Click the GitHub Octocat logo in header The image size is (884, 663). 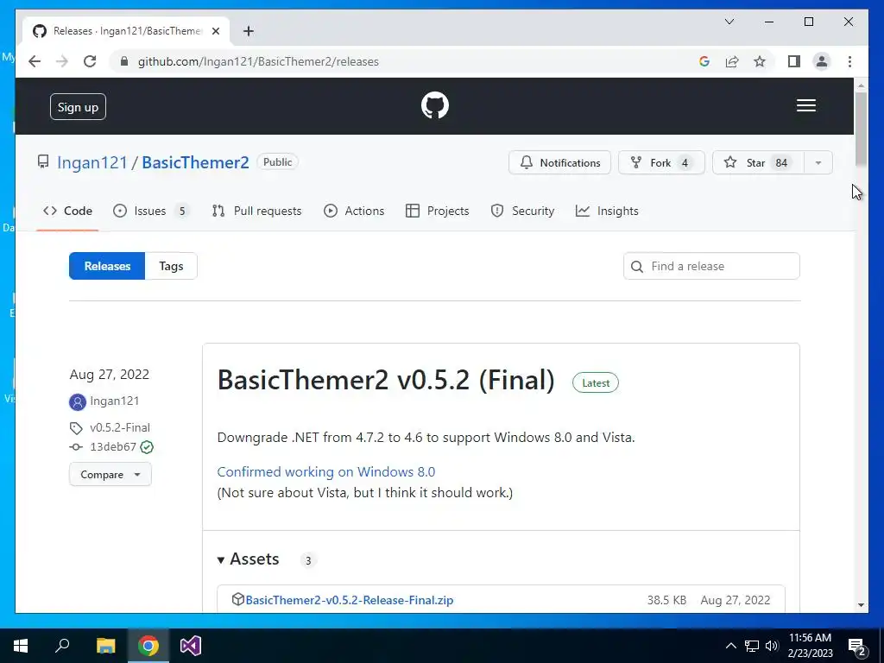coord(435,105)
